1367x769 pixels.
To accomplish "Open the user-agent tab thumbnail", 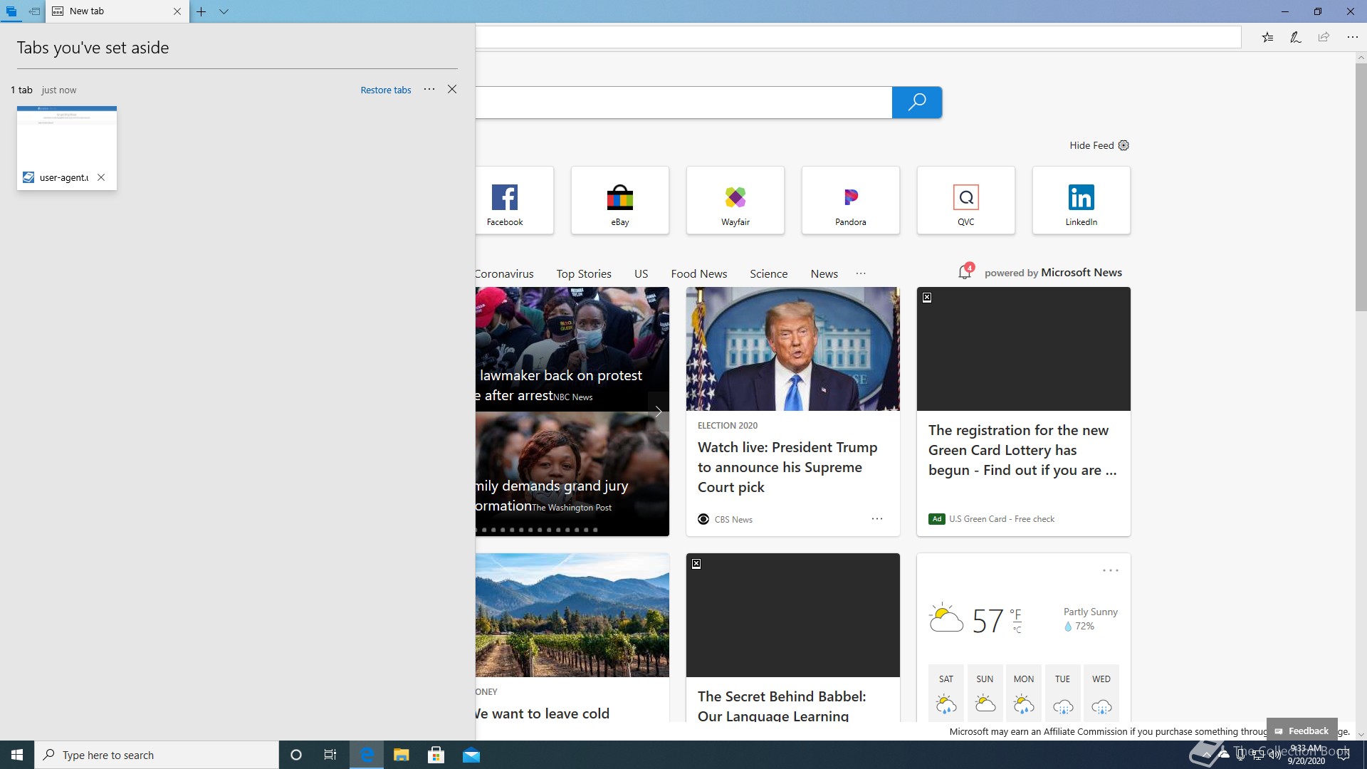I will (x=67, y=147).
